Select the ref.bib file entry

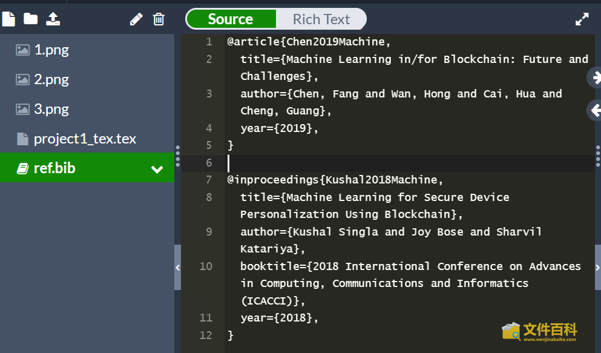click(x=54, y=168)
